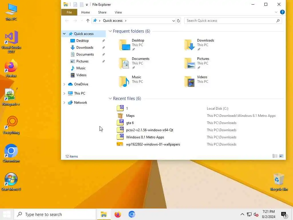The width and height of the screenshot is (293, 220).
Task: Select wp1922802-windows-81-wallpapers recent file
Action: pos(153,144)
